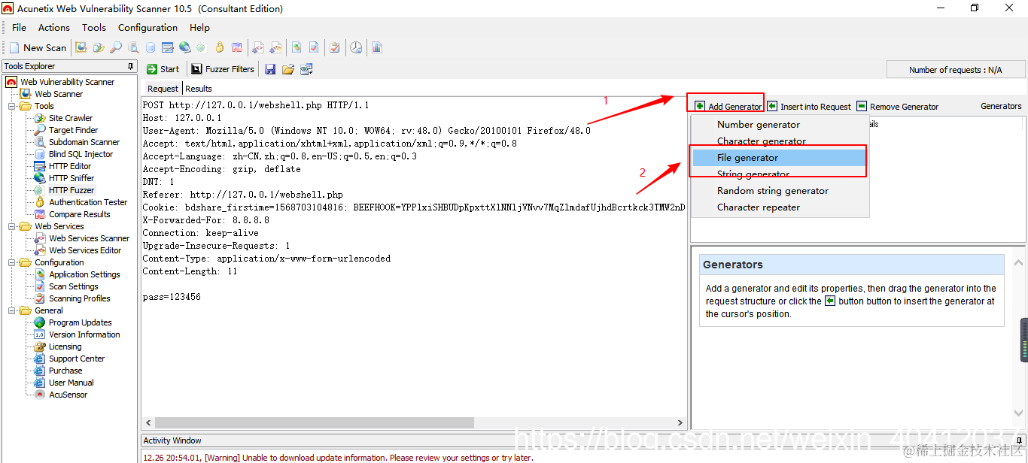Click Remove Generator minus icon
This screenshot has width=1028, height=463.
pyautogui.click(x=862, y=106)
